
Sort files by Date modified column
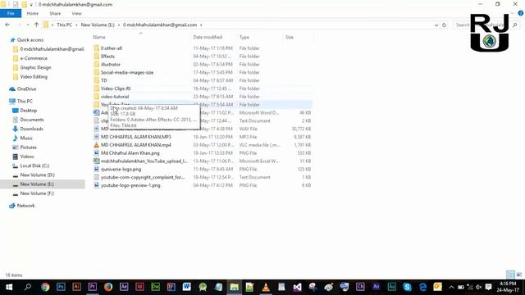[x=208, y=37]
